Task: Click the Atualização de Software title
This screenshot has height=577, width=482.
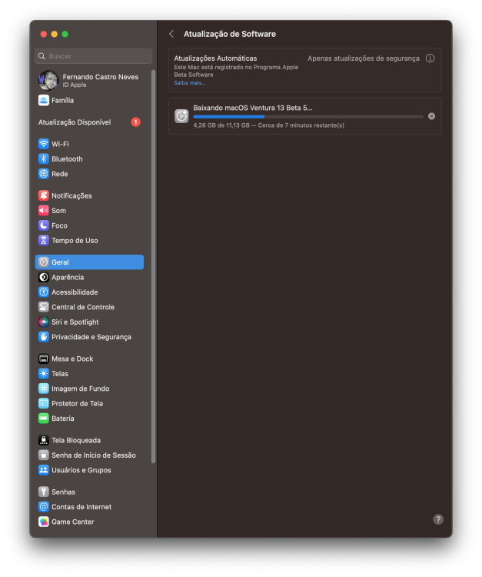Action: pos(230,34)
